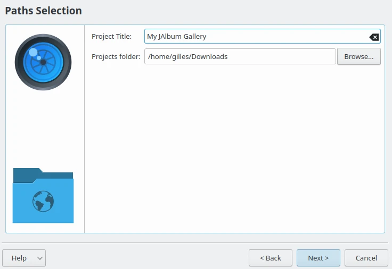The width and height of the screenshot is (392, 269).
Task: Click the separator line above the bottom buttons
Action: tap(196, 243)
